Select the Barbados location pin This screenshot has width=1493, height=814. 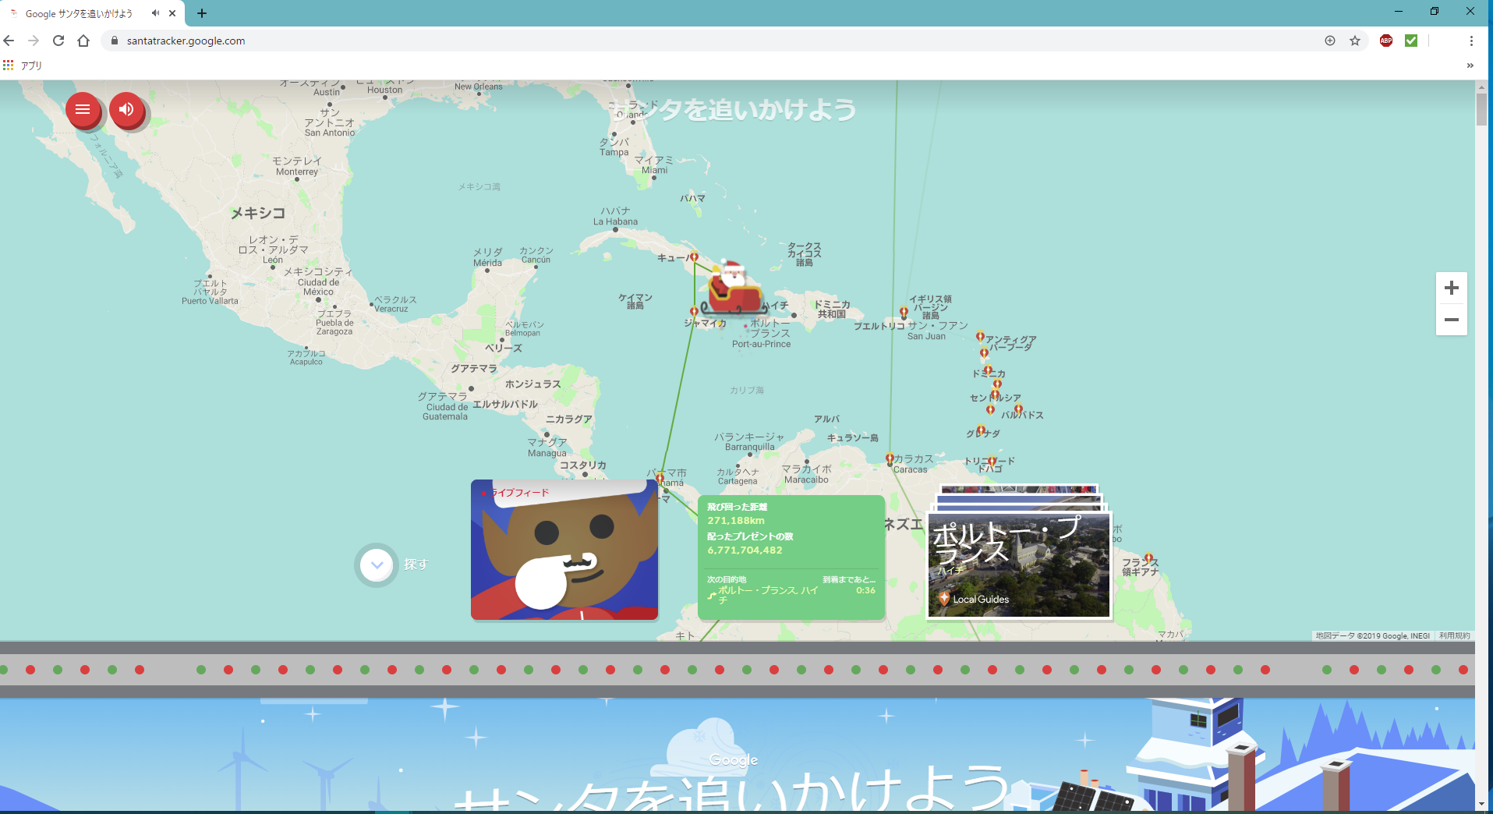point(1018,409)
